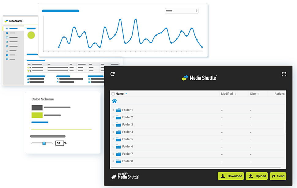Image resolution: width=297 pixels, height=188 pixels.
Task: Click the Actions column header
Action: (279, 94)
